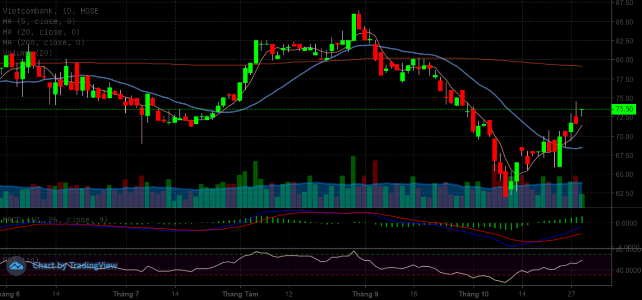Open the Chart by TradingView link

pos(75,266)
